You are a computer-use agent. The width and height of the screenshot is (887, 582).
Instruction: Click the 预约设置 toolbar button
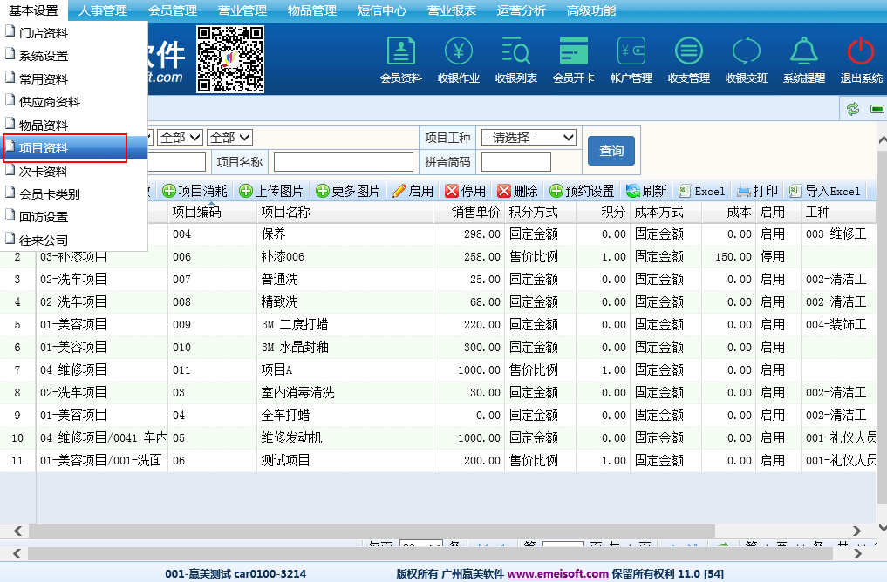click(582, 191)
